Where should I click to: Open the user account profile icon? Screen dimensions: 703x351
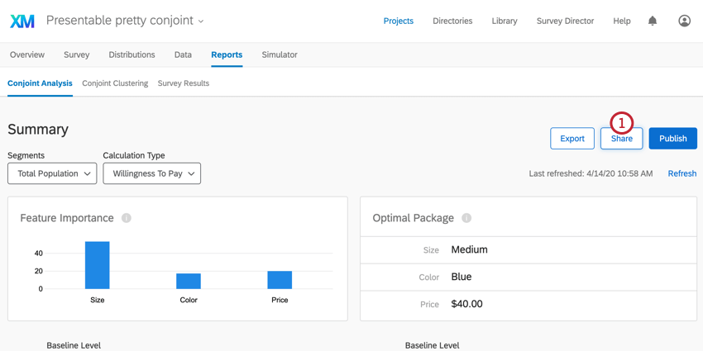684,21
